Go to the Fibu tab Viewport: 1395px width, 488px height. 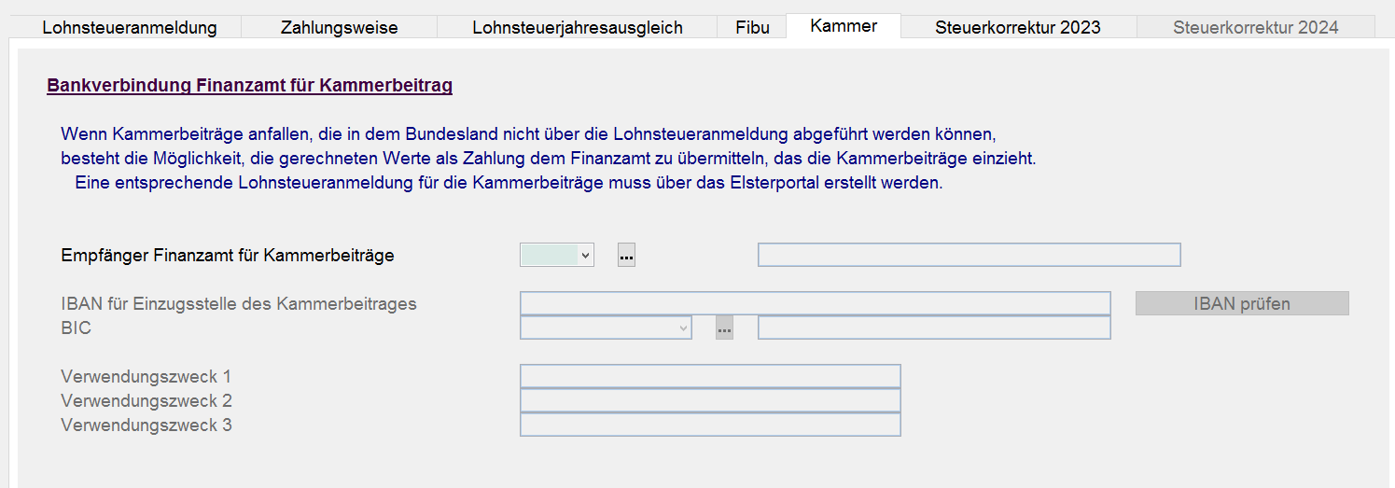[752, 27]
